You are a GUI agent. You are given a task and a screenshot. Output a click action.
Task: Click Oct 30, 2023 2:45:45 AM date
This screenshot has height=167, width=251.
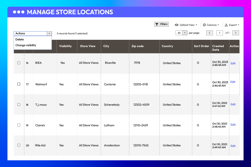tap(220, 63)
